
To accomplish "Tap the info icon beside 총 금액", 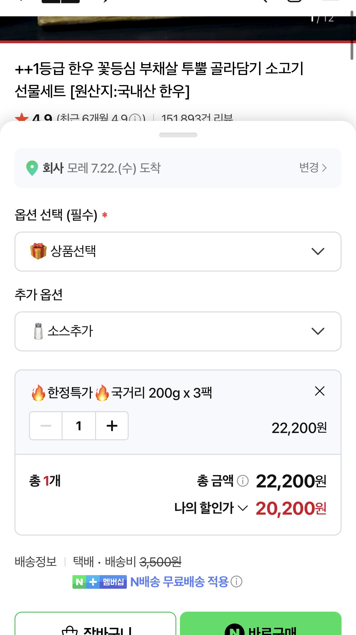I will tap(242, 480).
